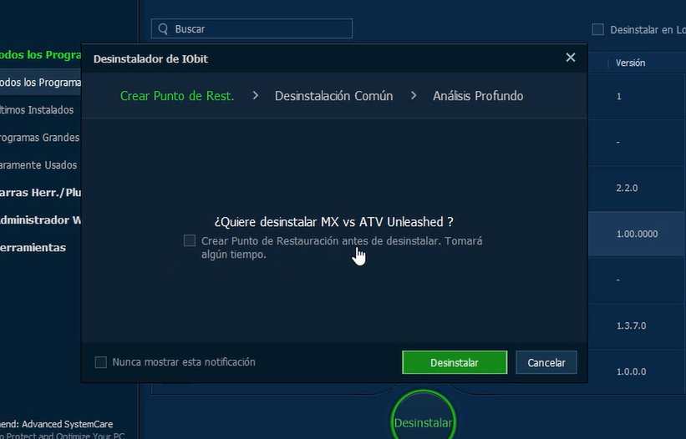The image size is (686, 439).
Task: Open the Barras Herr./Plugins sidebar section
Action: tap(40, 192)
